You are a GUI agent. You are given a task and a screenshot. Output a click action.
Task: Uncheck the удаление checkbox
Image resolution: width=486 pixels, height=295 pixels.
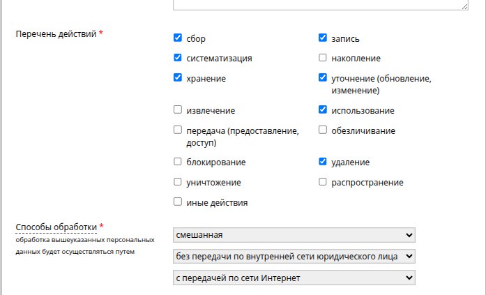click(323, 161)
